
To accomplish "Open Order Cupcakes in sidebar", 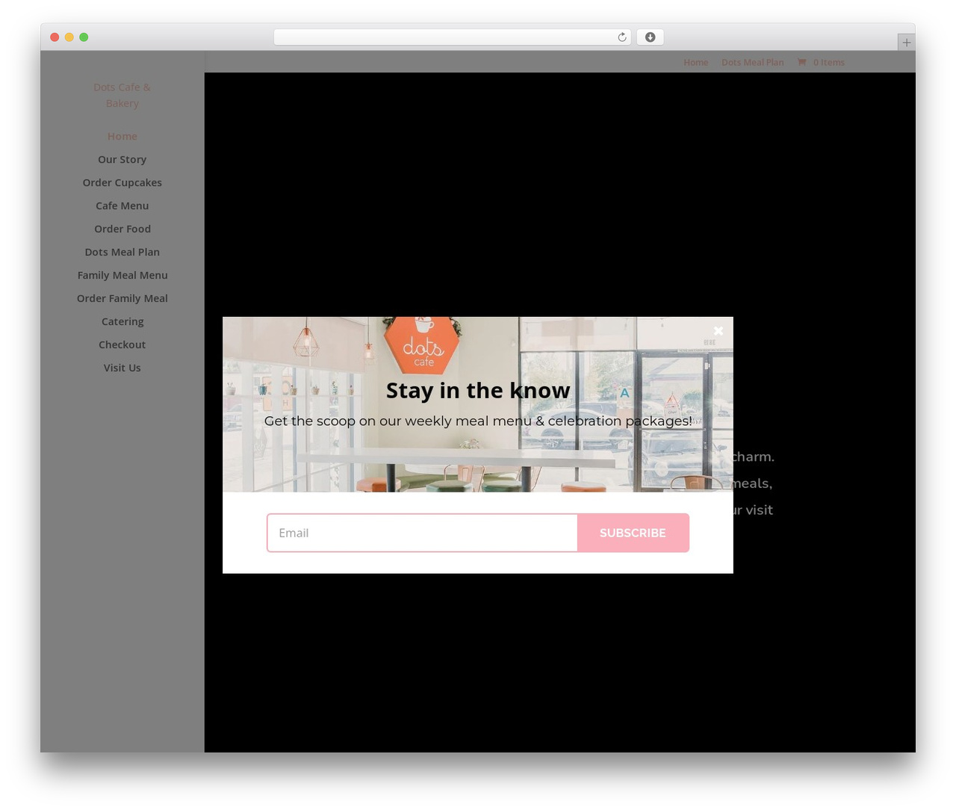I will [x=122, y=182].
